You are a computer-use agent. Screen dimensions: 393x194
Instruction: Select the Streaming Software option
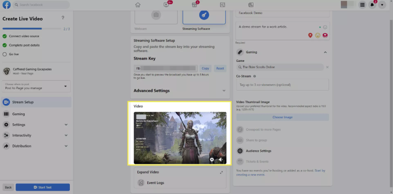tap(204, 18)
